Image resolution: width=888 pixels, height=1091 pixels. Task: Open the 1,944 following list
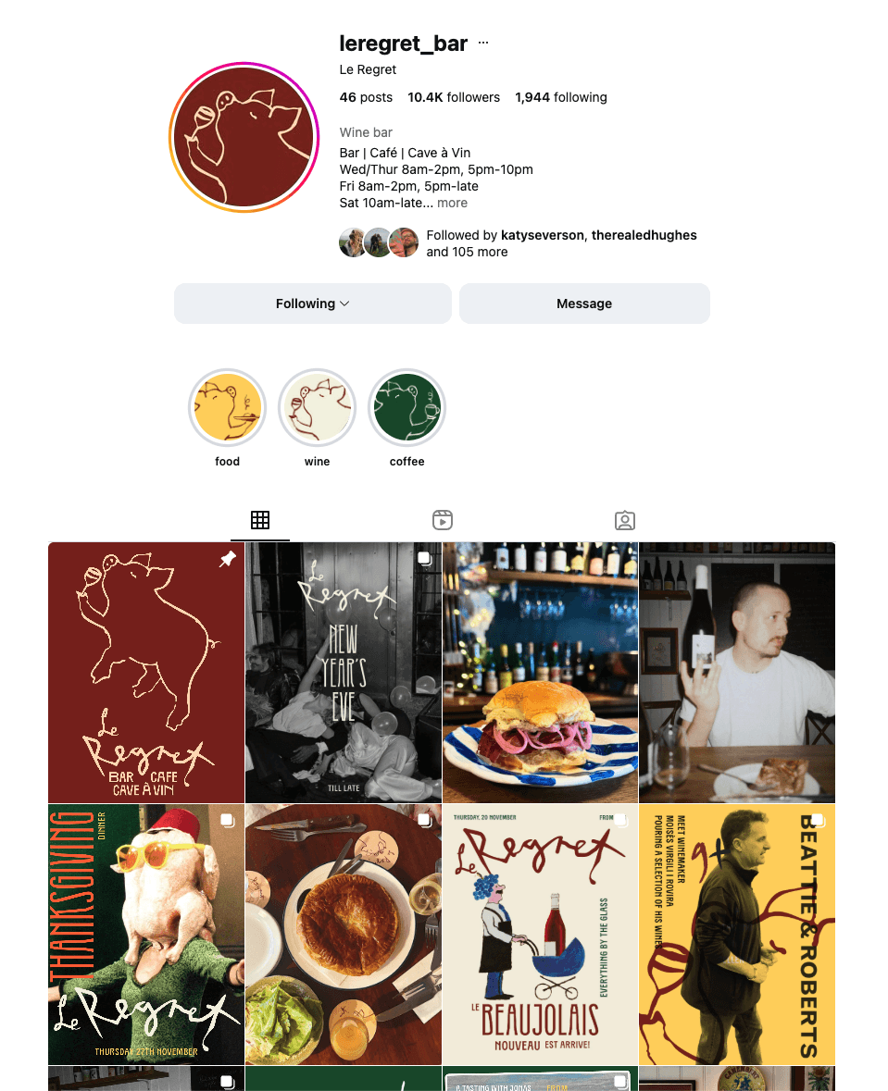[x=560, y=97]
